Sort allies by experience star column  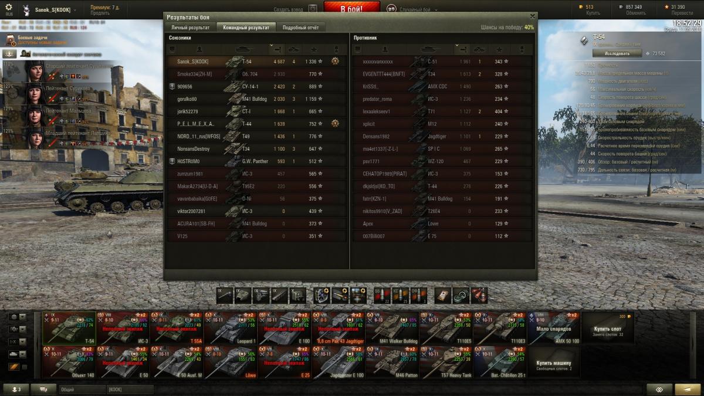coord(313,50)
